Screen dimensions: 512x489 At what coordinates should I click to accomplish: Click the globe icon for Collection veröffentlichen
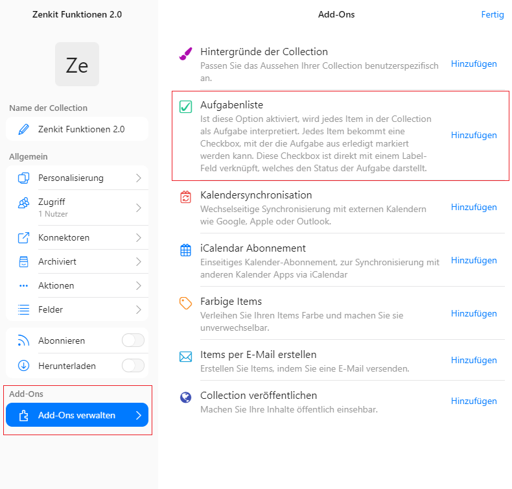pos(185,397)
